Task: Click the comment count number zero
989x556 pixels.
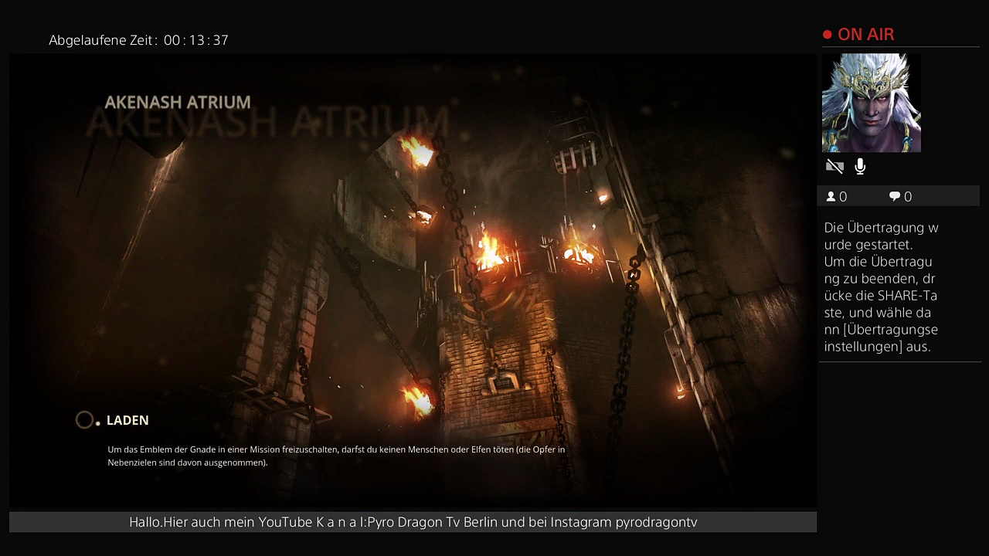Action: pyautogui.click(x=908, y=197)
